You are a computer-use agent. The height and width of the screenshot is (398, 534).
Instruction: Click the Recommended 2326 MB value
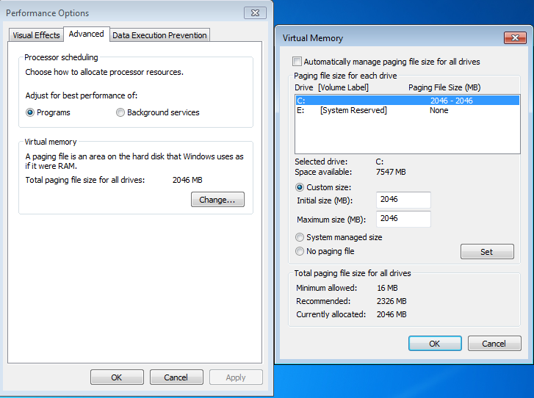click(x=392, y=301)
